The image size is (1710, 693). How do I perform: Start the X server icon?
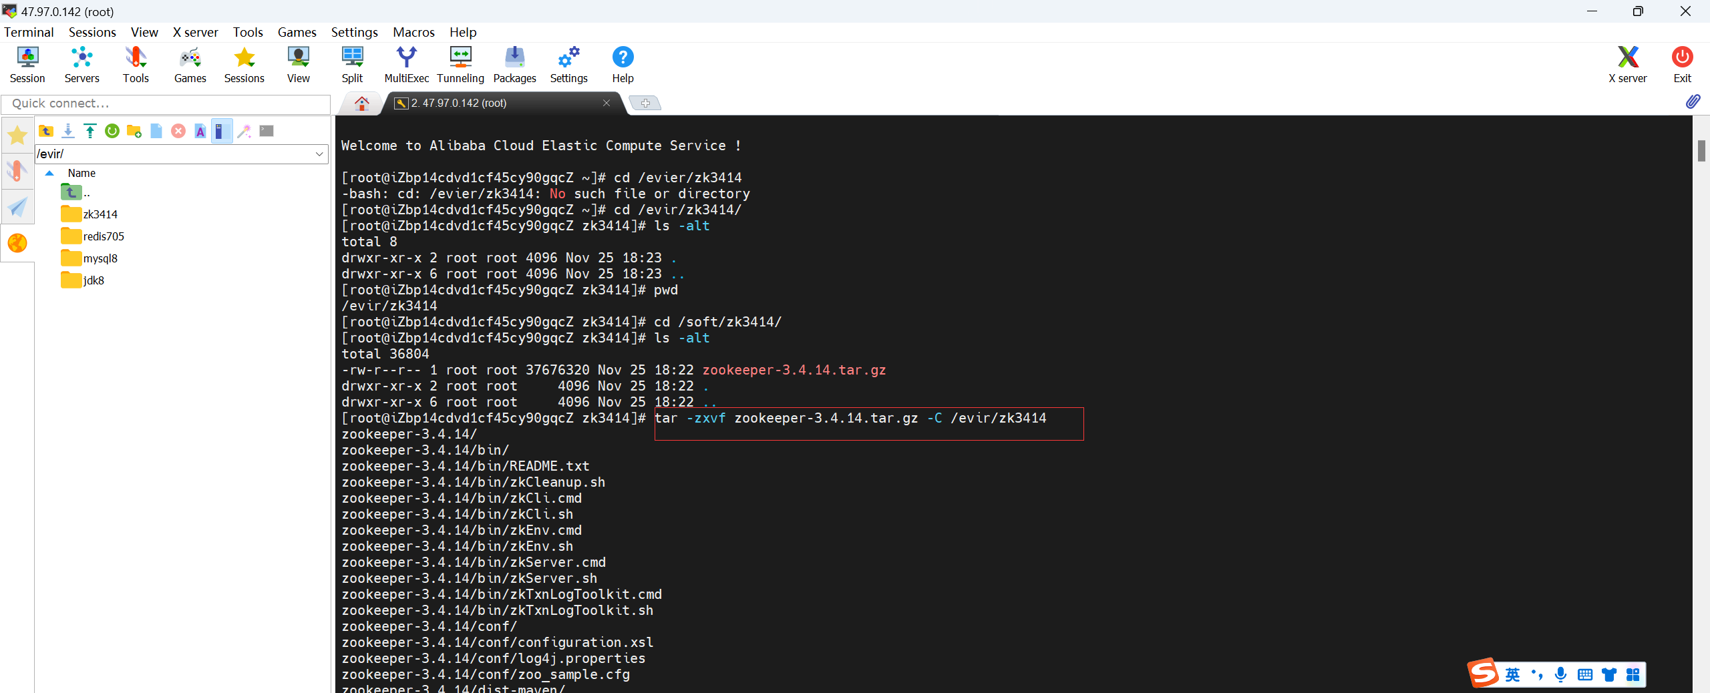pos(1628,65)
